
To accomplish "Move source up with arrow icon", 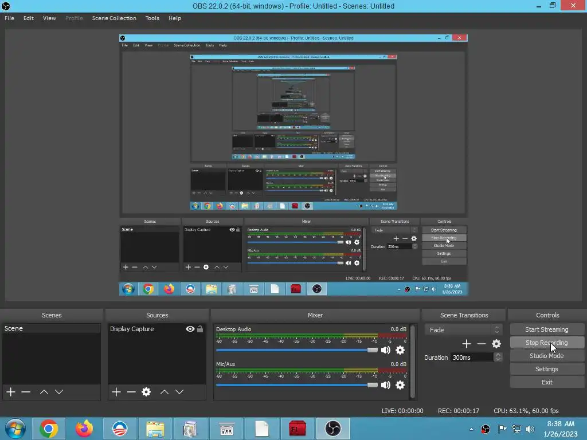I will pyautogui.click(x=165, y=392).
